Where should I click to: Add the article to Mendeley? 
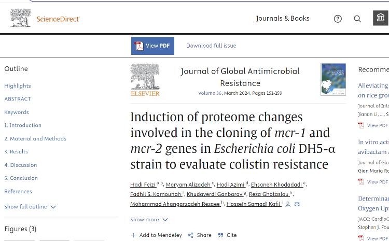pyautogui.click(x=156, y=235)
